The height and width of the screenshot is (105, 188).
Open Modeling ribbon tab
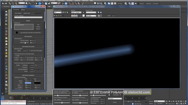click(x=6, y=6)
